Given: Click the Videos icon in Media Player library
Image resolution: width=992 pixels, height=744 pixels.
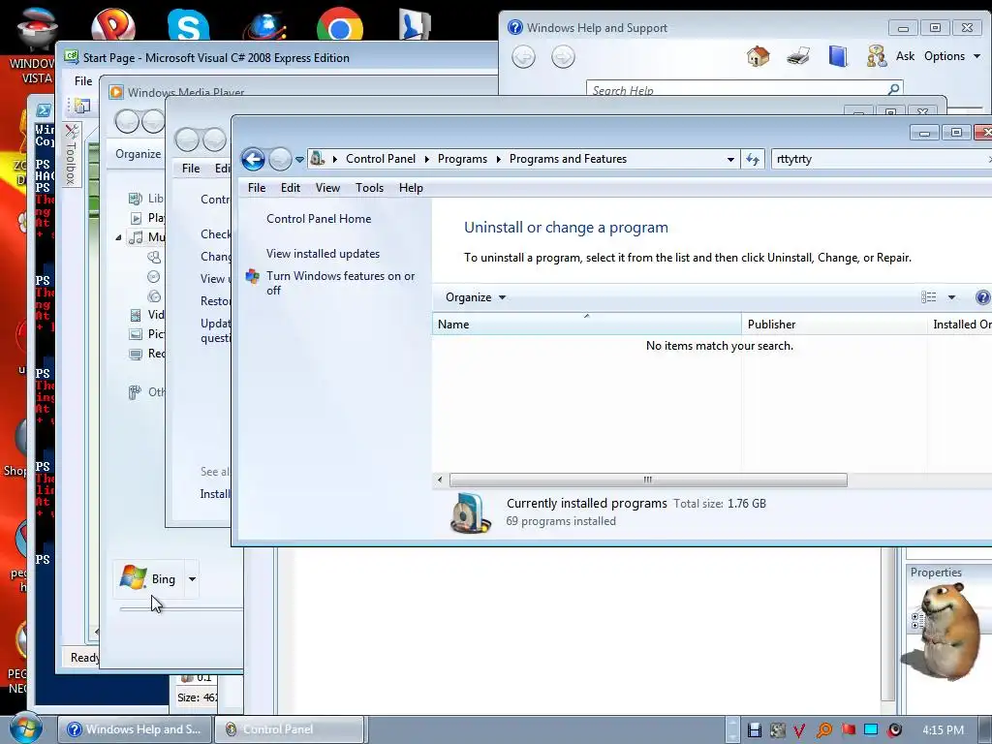Looking at the screenshot, I should pyautogui.click(x=136, y=315).
